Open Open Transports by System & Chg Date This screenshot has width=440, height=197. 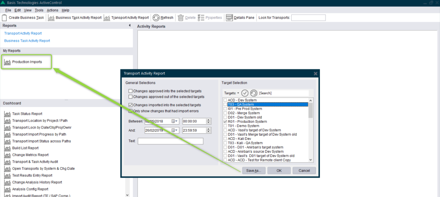[44, 168]
